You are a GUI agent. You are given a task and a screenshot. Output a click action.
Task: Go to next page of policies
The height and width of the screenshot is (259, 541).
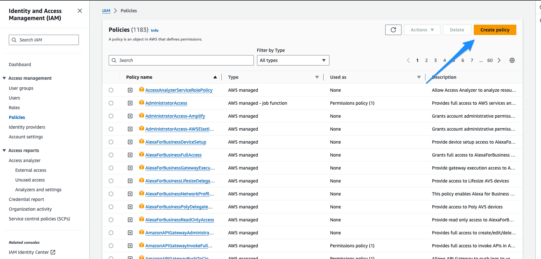pos(499,60)
